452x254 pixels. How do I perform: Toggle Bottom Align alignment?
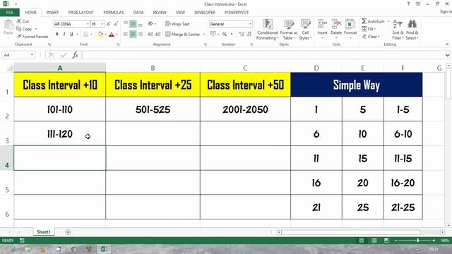click(x=140, y=24)
